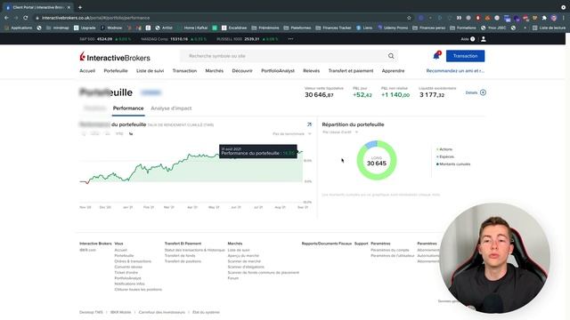Open the notifications bell icon
Image resolution: width=570 pixels, height=320 pixels.
(436, 55)
